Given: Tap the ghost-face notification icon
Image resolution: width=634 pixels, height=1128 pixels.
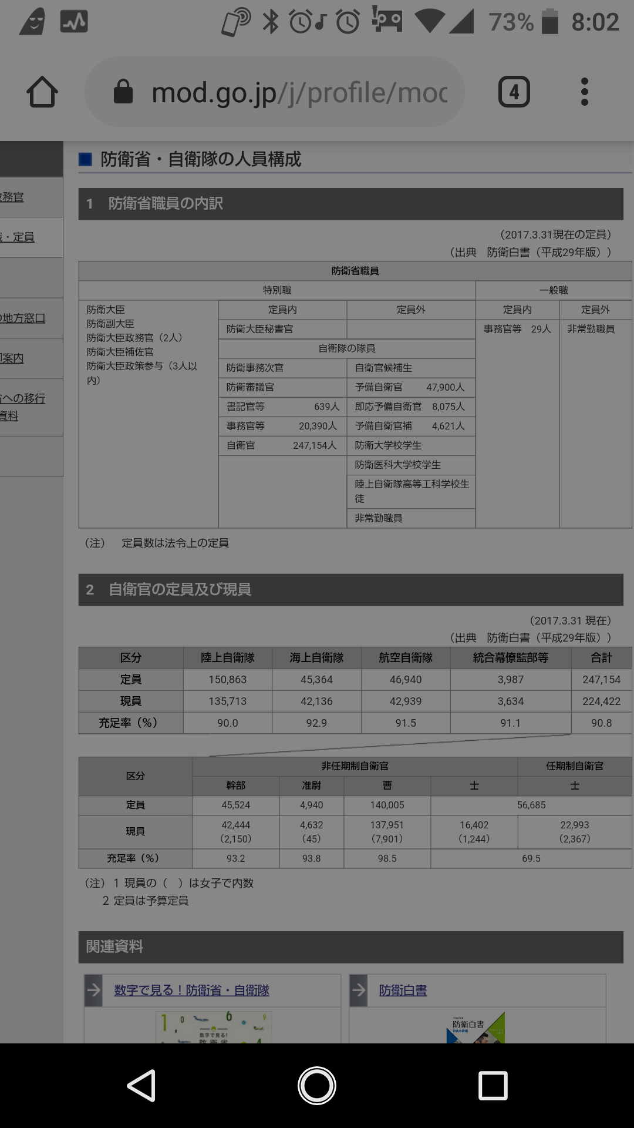Looking at the screenshot, I should 33,22.
